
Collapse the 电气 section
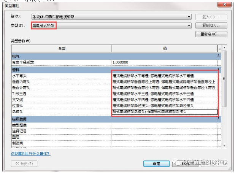(x=218, y=56)
